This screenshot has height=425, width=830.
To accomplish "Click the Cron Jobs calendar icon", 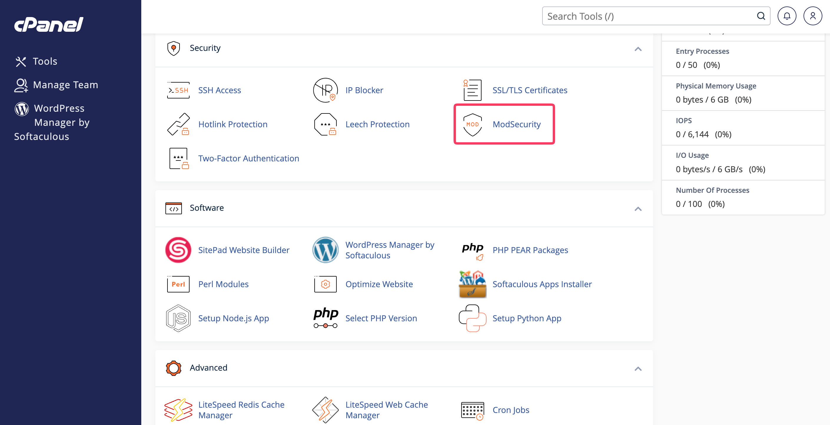I will click(472, 411).
